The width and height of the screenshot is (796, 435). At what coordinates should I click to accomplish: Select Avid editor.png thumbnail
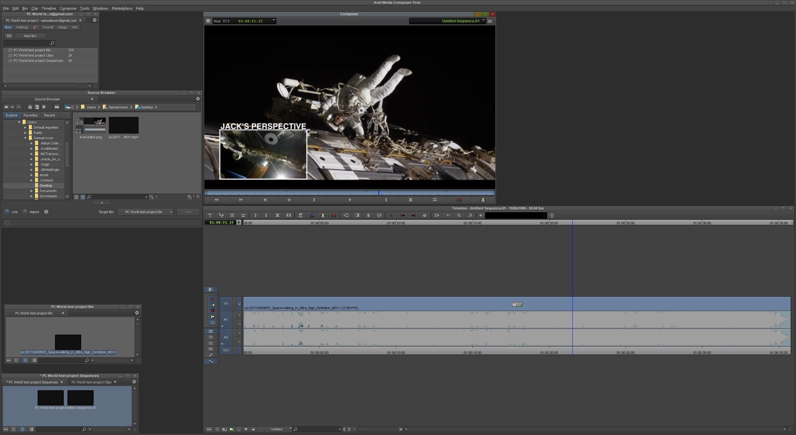pos(90,125)
